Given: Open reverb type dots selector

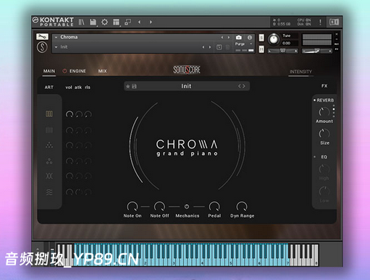Looking at the screenshot, I should pyautogui.click(x=334, y=111).
